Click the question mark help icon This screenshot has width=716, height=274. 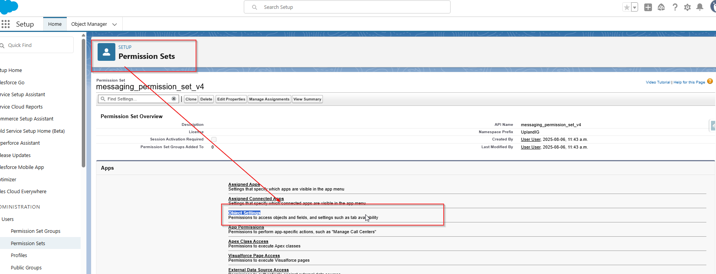(x=675, y=7)
